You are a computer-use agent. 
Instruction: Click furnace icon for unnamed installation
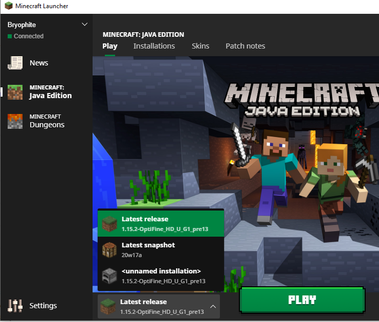[x=109, y=276]
